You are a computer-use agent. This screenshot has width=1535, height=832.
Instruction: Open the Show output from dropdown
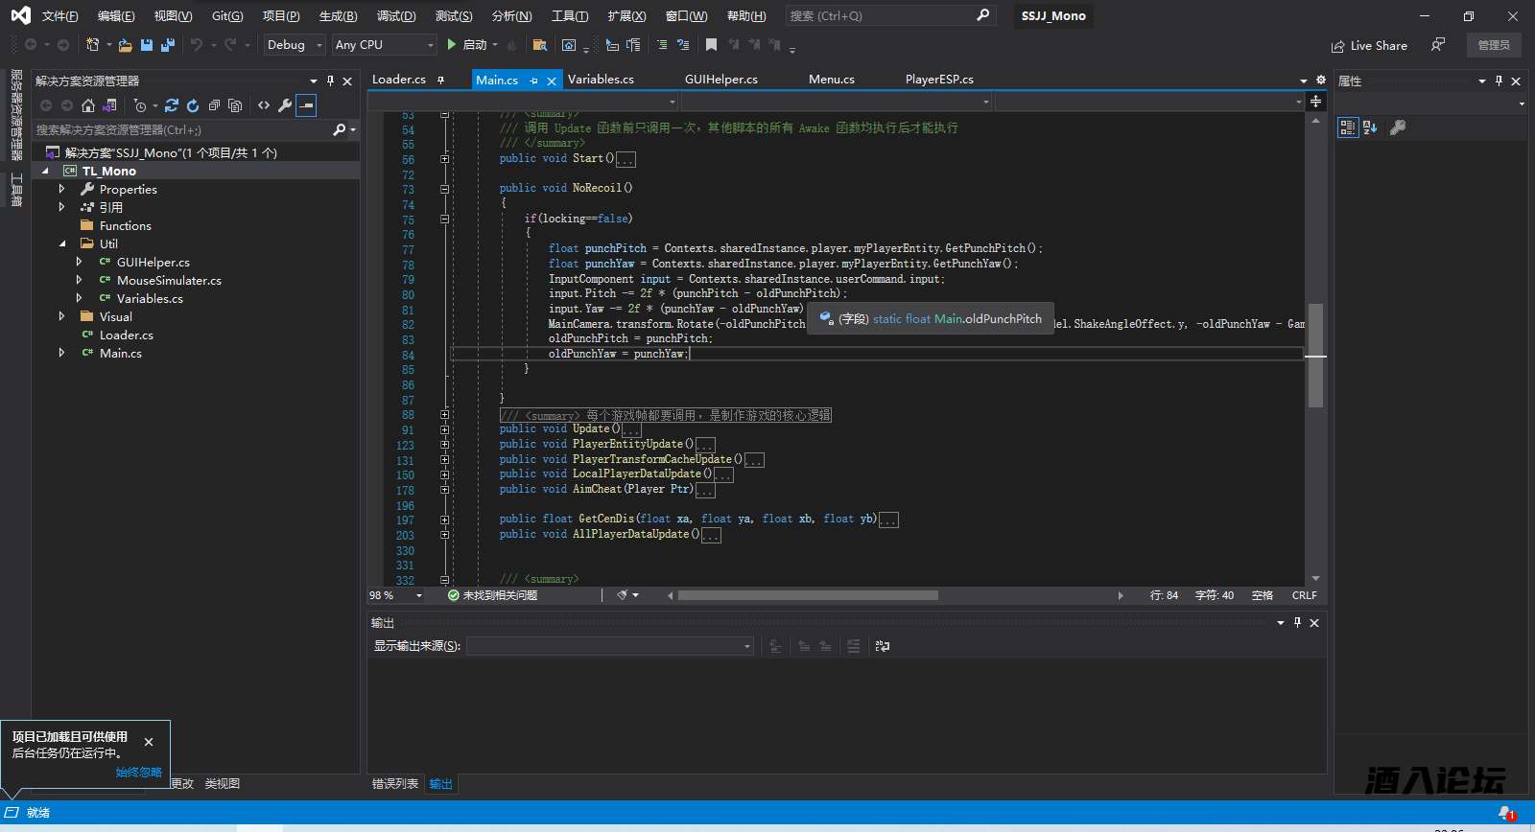pos(610,647)
